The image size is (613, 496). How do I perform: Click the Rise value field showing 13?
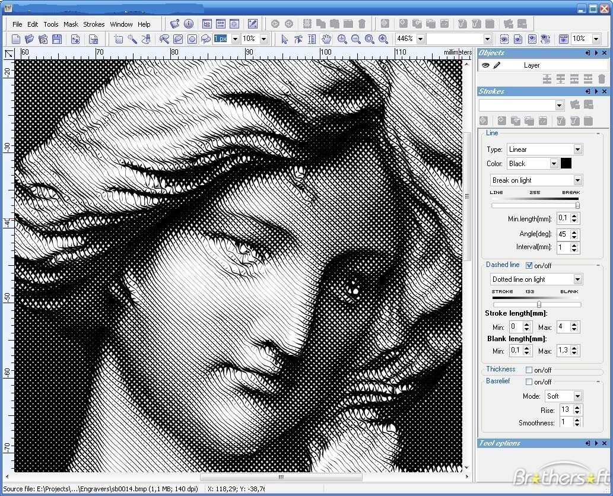[x=566, y=409]
